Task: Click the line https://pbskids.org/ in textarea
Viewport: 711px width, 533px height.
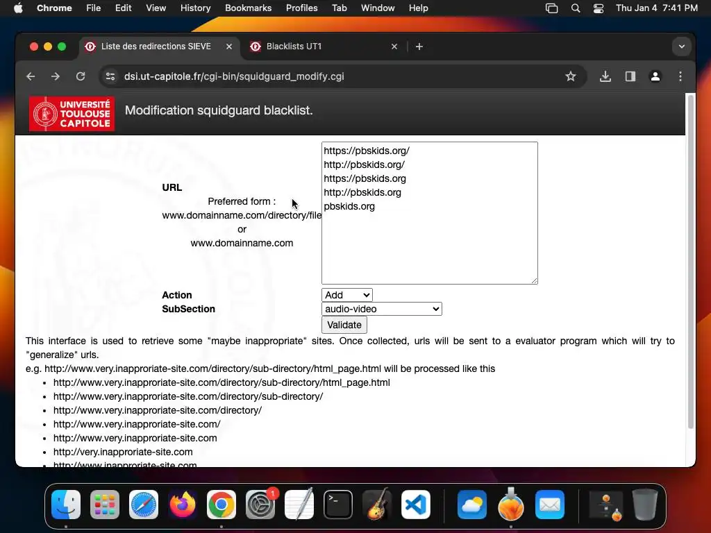Action: (367, 151)
